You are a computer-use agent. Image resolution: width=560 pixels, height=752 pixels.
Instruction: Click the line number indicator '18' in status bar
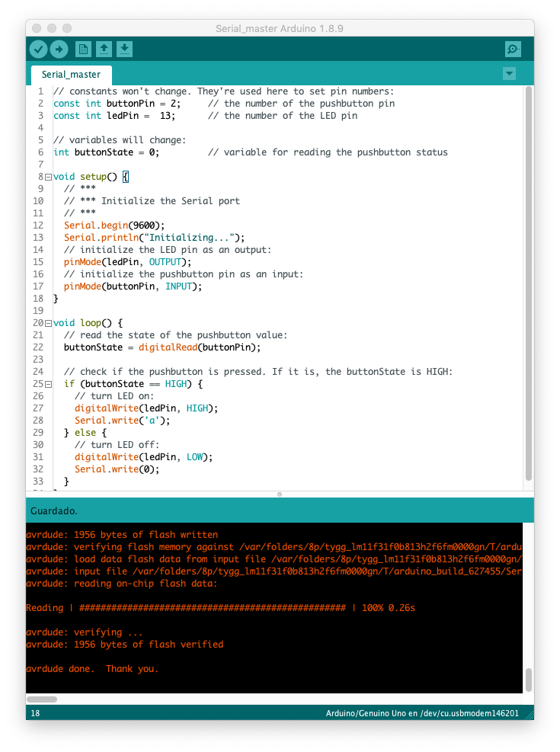point(36,713)
